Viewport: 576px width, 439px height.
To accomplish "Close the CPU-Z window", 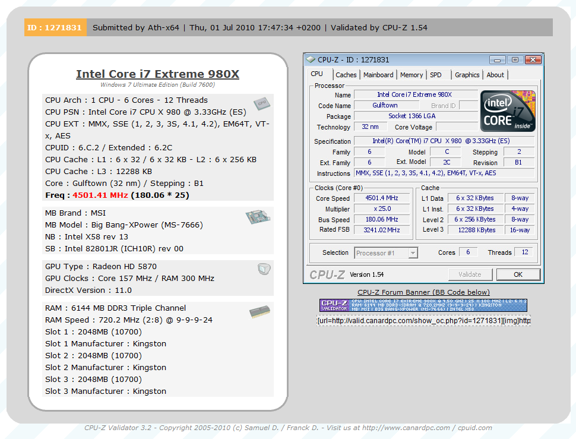I will 533,59.
